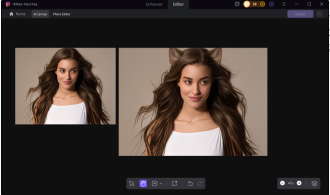Undo the last canvas action

pos(190,184)
